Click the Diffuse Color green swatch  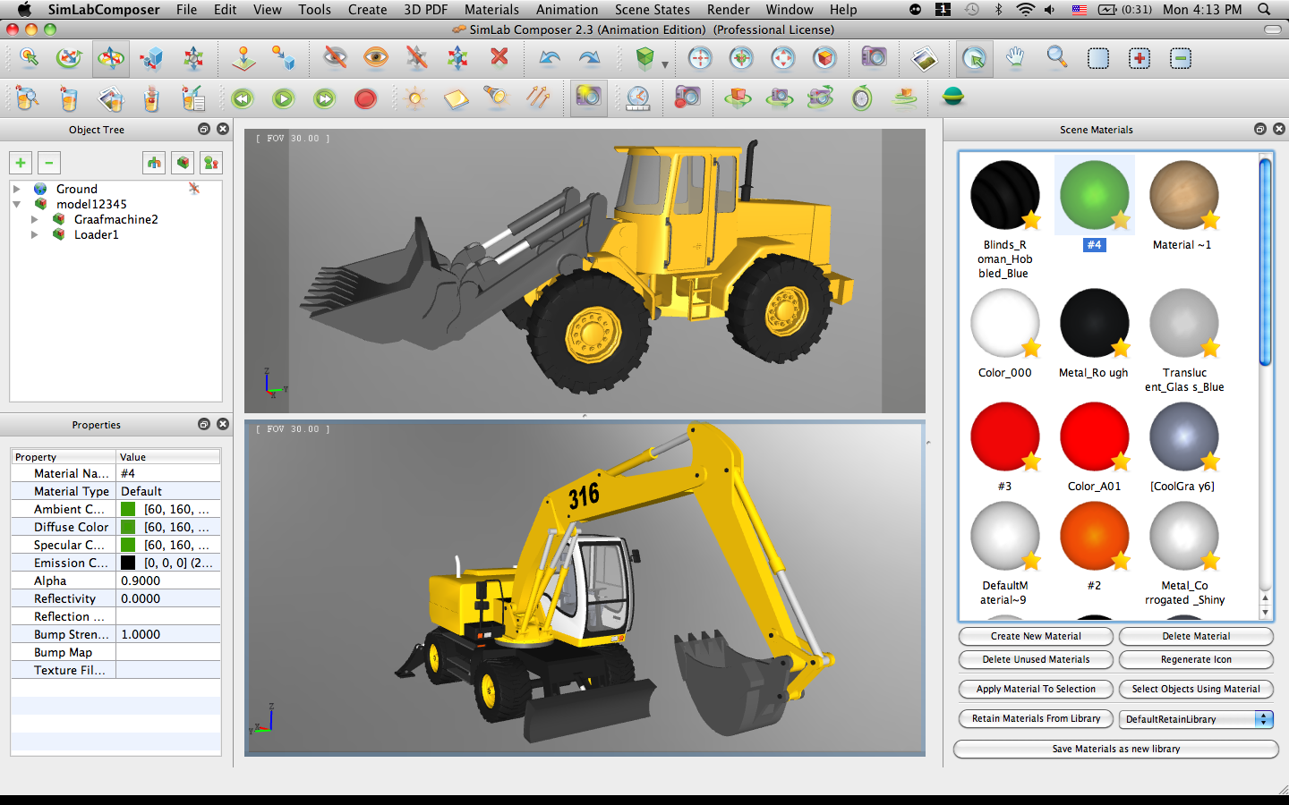click(x=128, y=527)
